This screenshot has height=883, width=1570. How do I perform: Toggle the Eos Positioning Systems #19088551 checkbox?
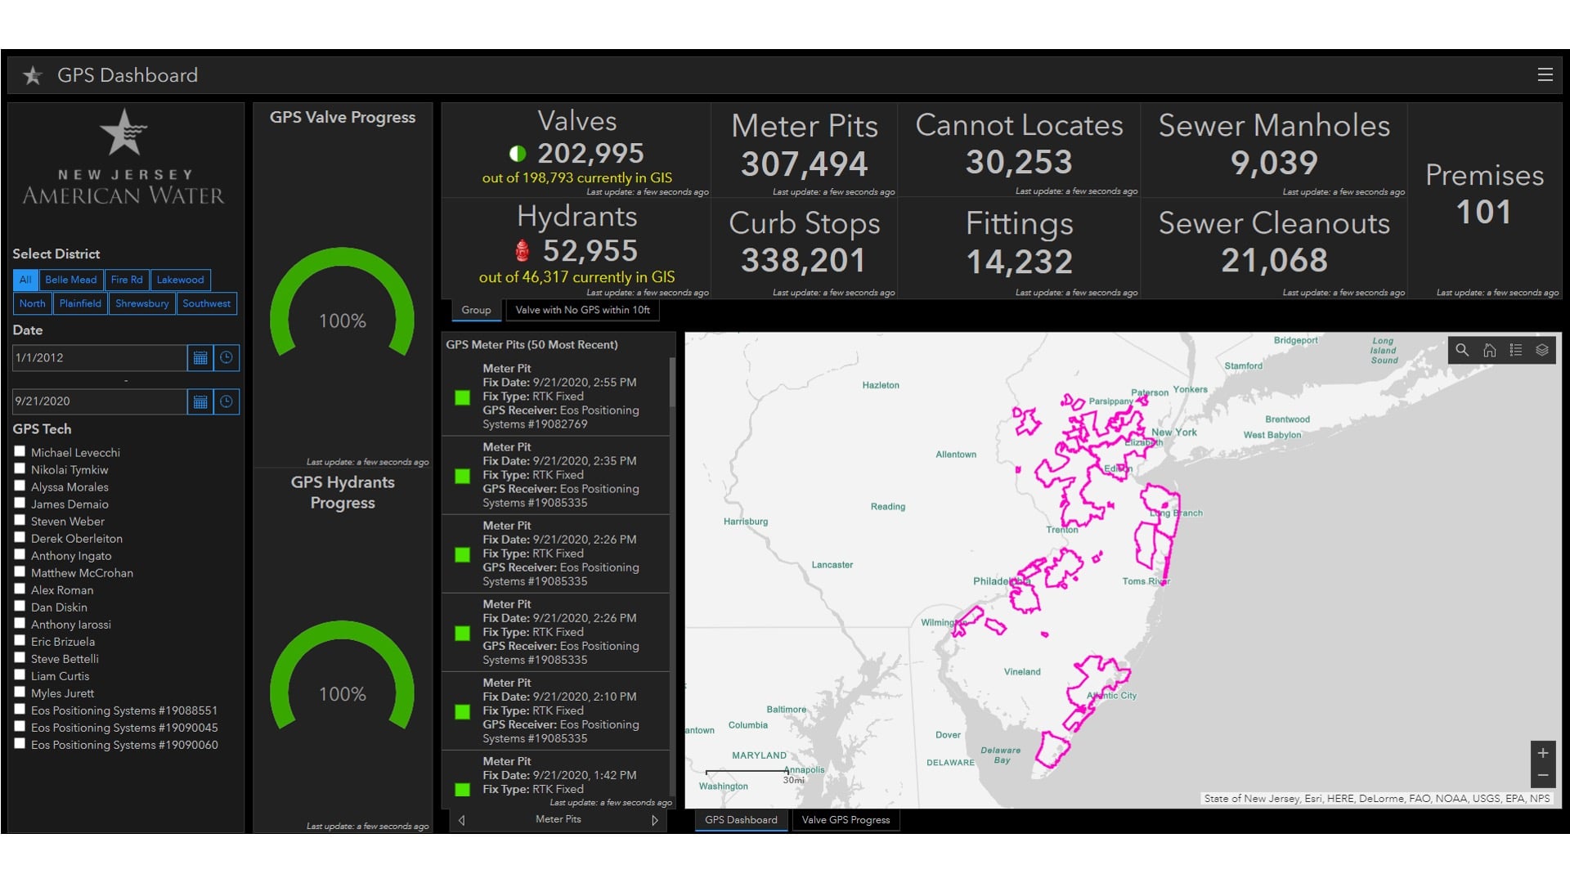point(21,711)
